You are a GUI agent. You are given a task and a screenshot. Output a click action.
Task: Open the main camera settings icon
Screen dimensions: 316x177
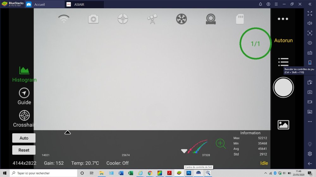(93, 19)
